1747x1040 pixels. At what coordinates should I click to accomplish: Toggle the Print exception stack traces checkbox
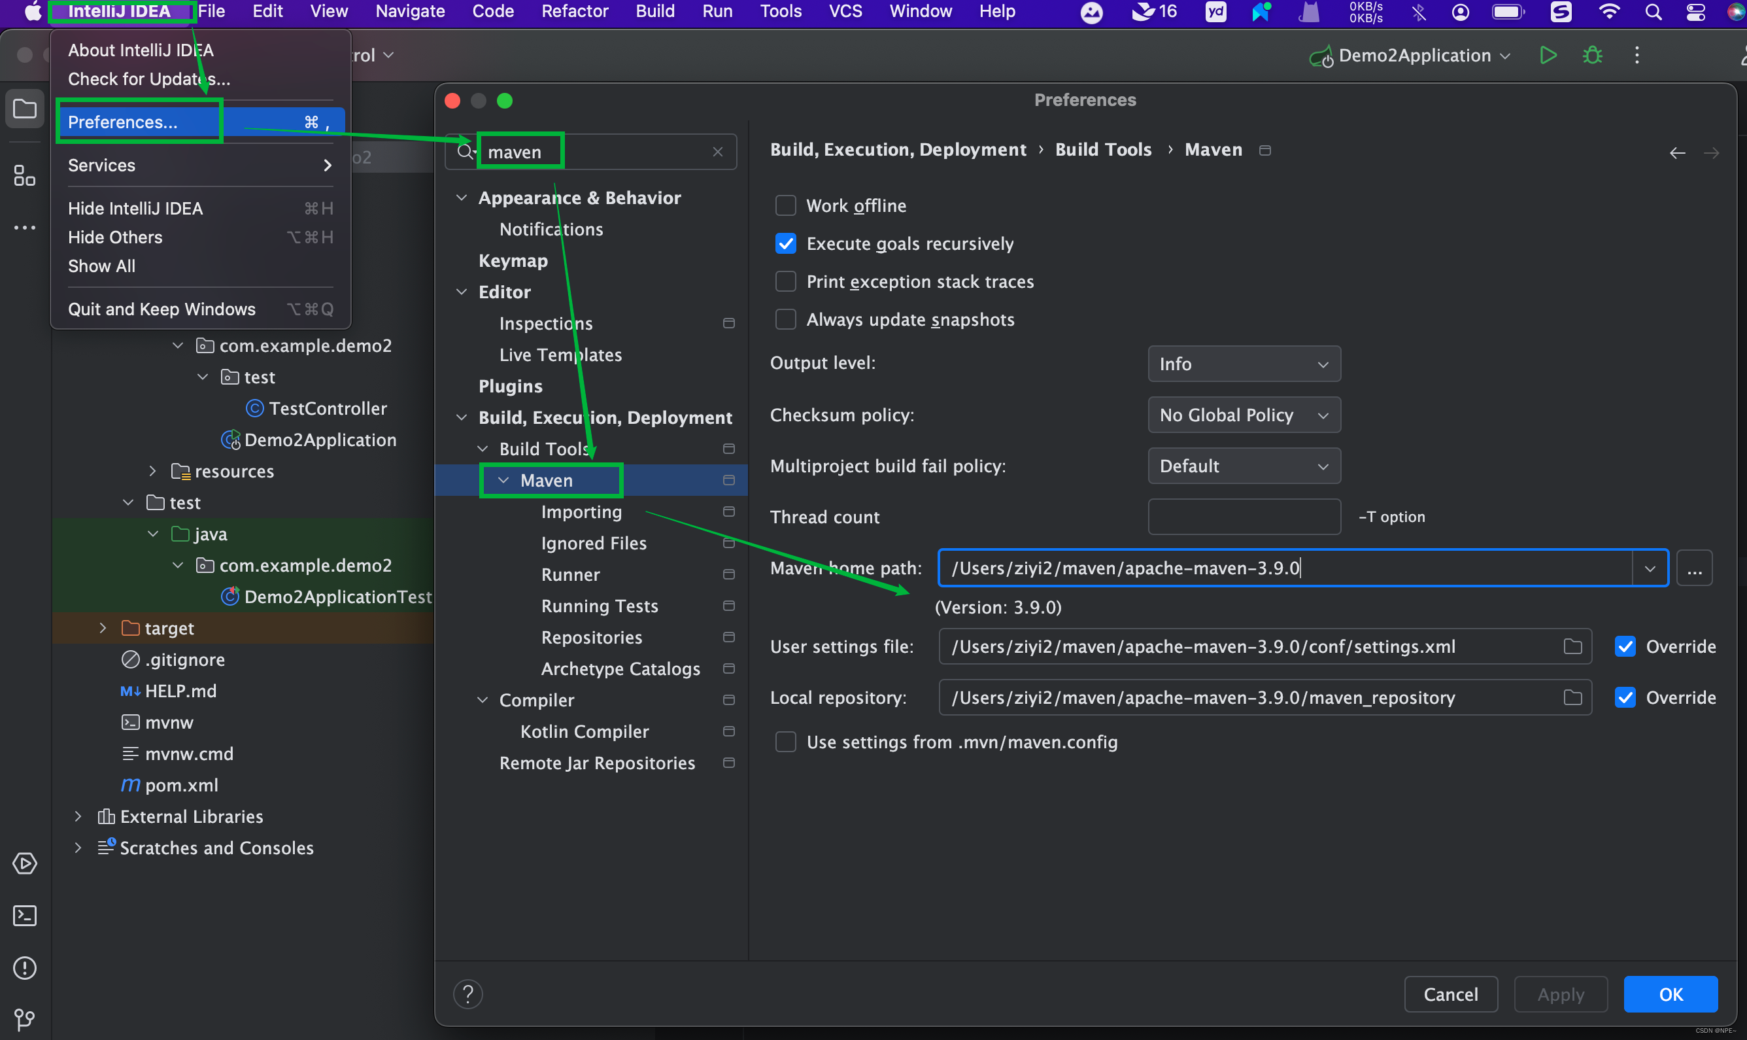coord(786,283)
